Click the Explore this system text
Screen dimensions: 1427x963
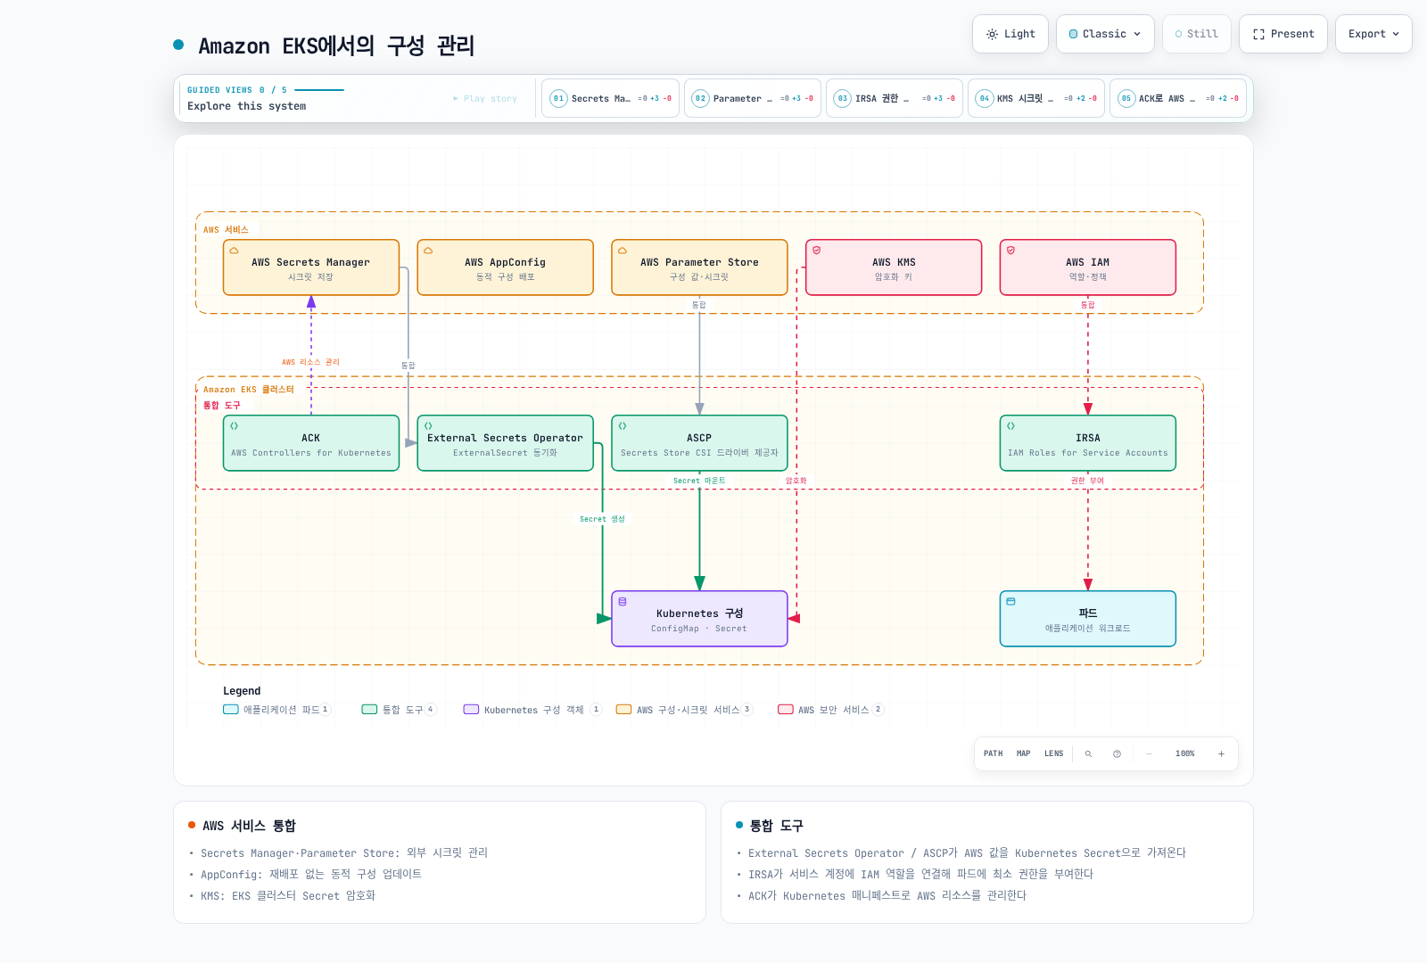(x=246, y=106)
